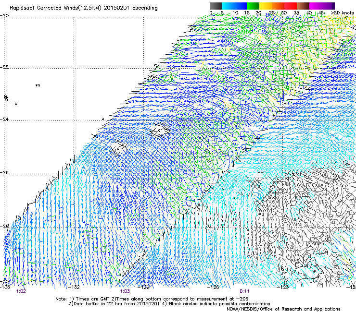
Task: Click the red 30-35 knots legend color
Action: pos(291,6)
